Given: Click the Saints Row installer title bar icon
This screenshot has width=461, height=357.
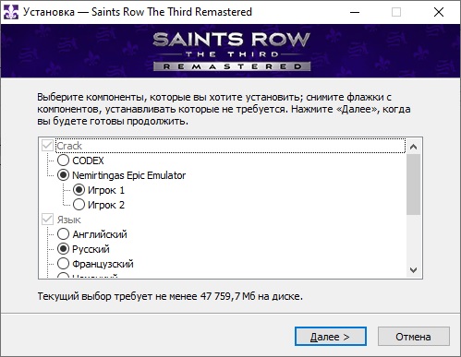Looking at the screenshot, I should [11, 12].
